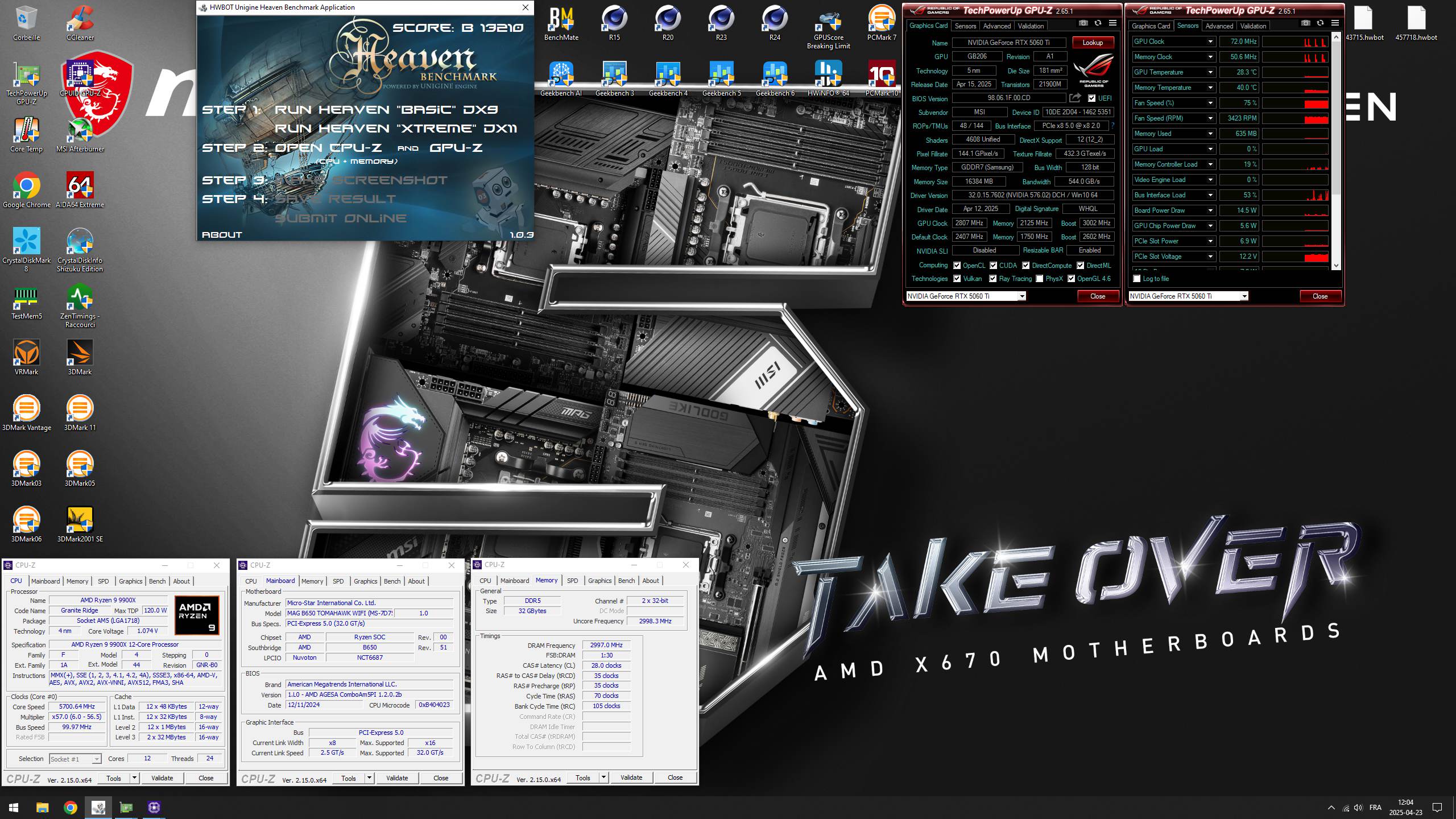Open the 3DMark desktop icon
Image resolution: width=1456 pixels, height=819 pixels.
(80, 357)
